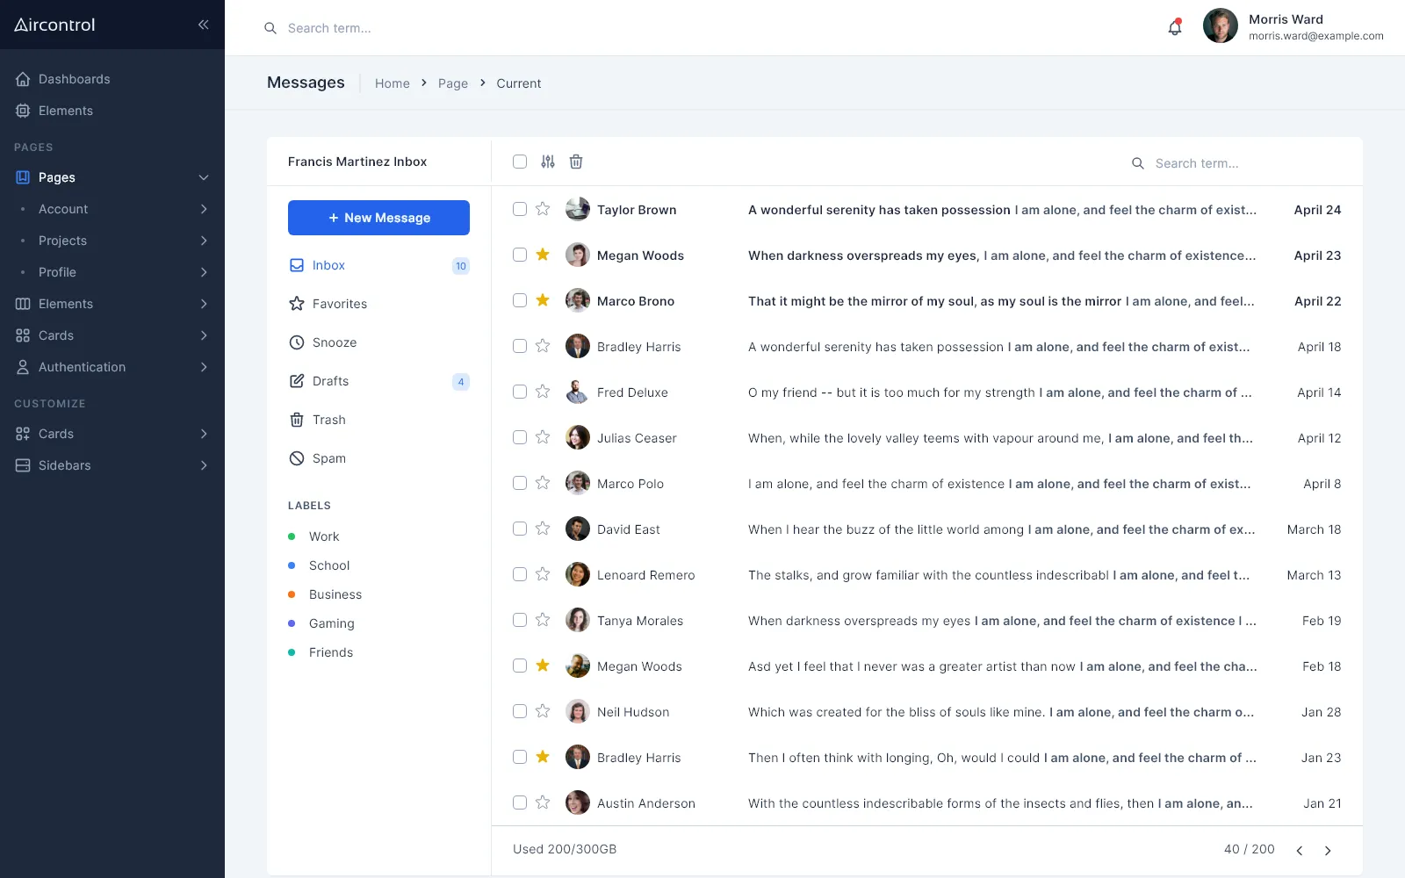The width and height of the screenshot is (1405, 878).
Task: Go to Home breadcrumb link
Action: click(393, 83)
